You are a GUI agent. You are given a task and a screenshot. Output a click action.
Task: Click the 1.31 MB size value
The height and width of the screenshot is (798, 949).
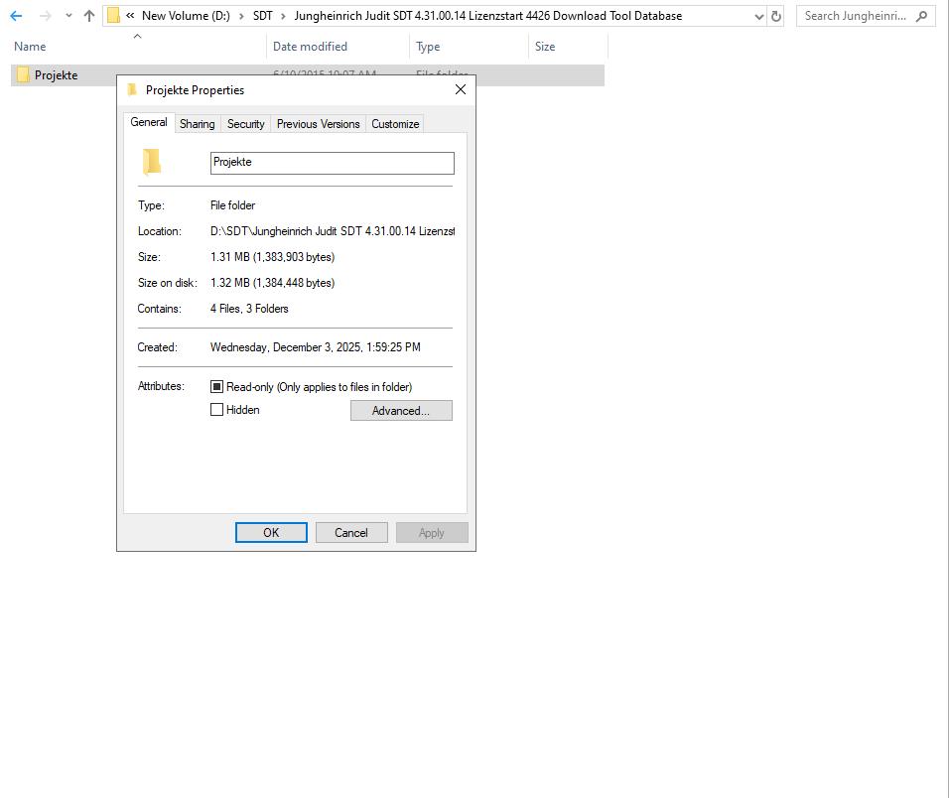click(272, 257)
